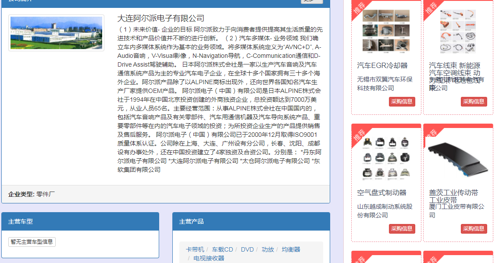
Task: Select the 主营车型 panel header
Action: [x=80, y=221]
